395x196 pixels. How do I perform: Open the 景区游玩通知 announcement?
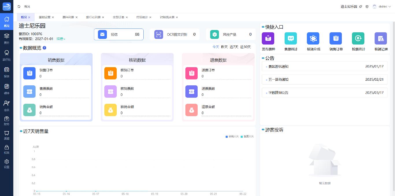pyautogui.click(x=324, y=66)
